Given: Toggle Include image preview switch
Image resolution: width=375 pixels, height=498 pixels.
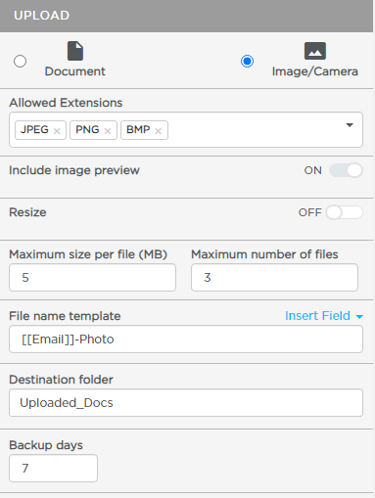Looking at the screenshot, I should coord(346,170).
